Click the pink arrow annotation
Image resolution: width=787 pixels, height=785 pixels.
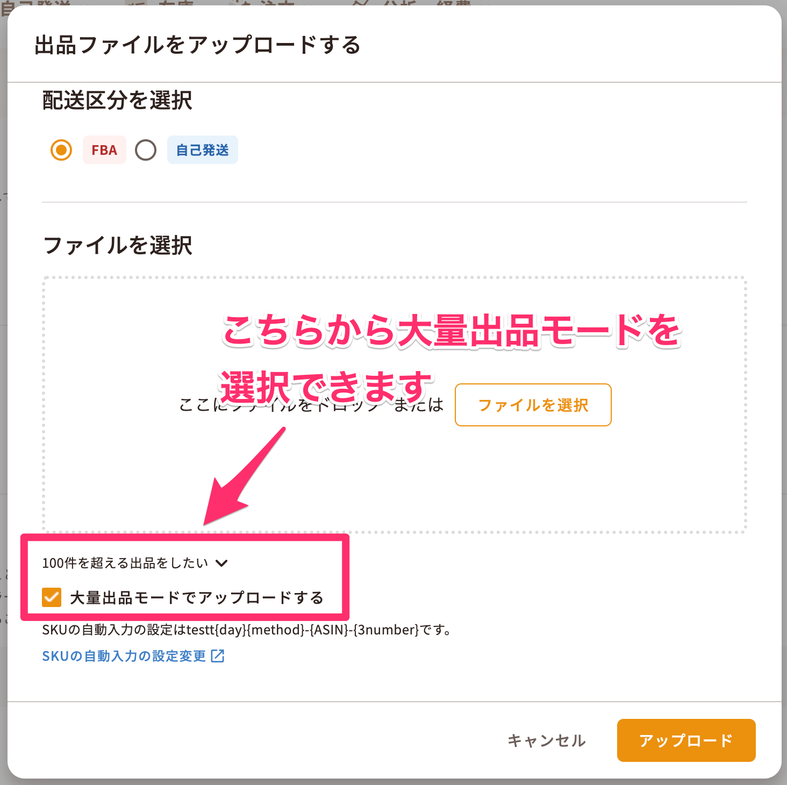tap(245, 477)
